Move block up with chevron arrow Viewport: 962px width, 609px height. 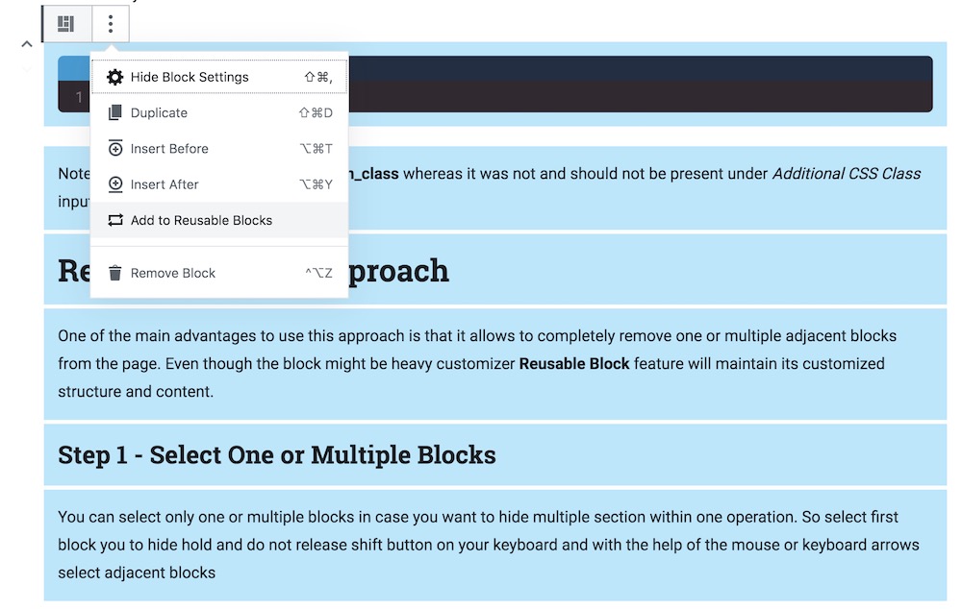[x=26, y=44]
